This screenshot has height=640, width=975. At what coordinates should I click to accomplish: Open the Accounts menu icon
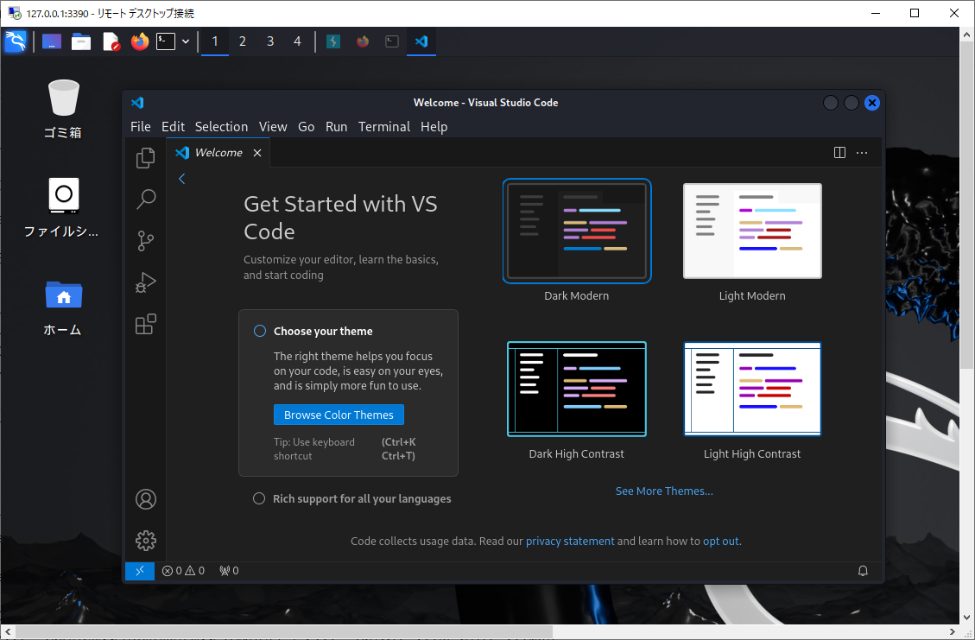[145, 499]
